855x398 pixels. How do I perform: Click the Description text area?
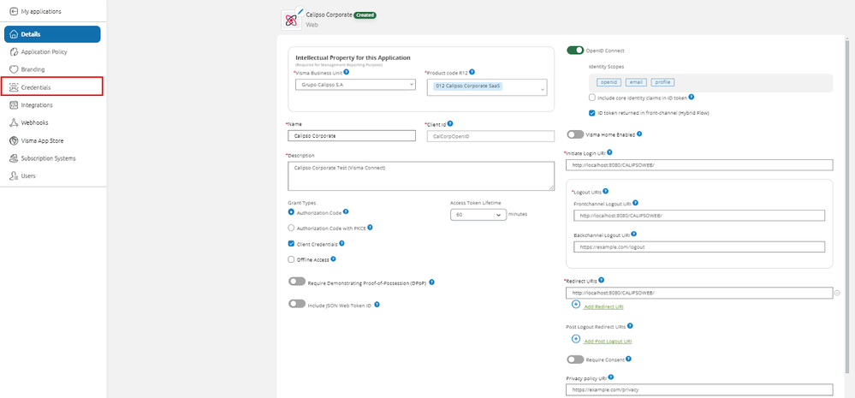coord(421,176)
